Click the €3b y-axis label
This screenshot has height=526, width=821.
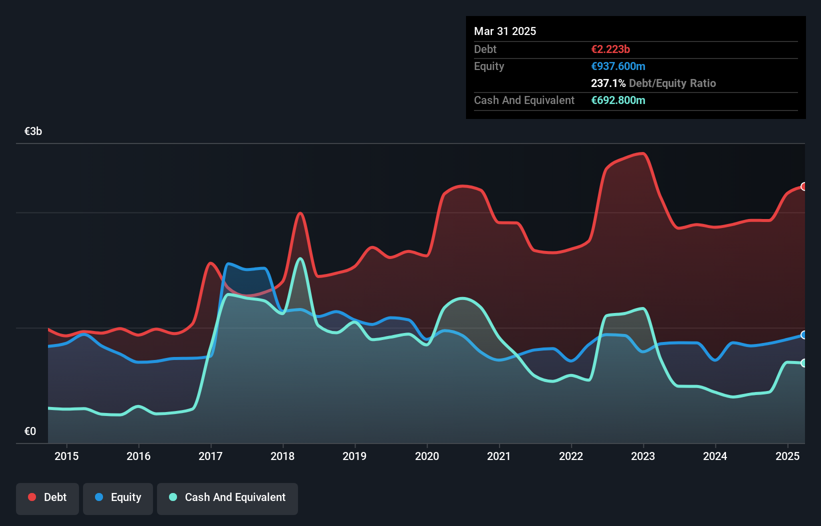(33, 131)
